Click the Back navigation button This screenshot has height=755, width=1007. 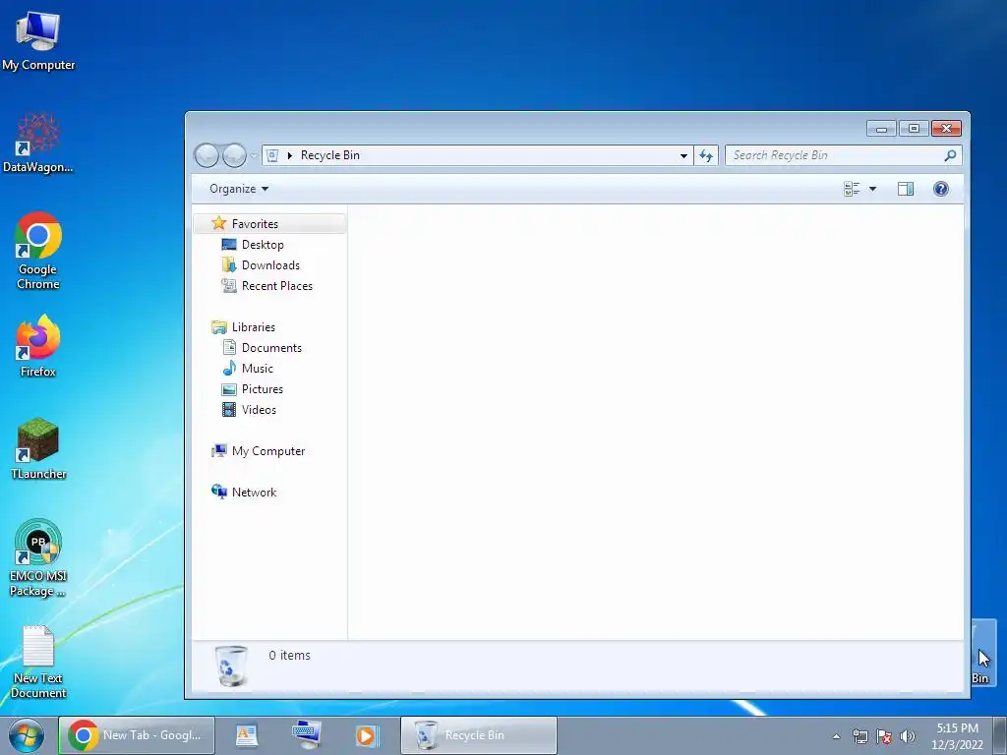click(x=207, y=155)
